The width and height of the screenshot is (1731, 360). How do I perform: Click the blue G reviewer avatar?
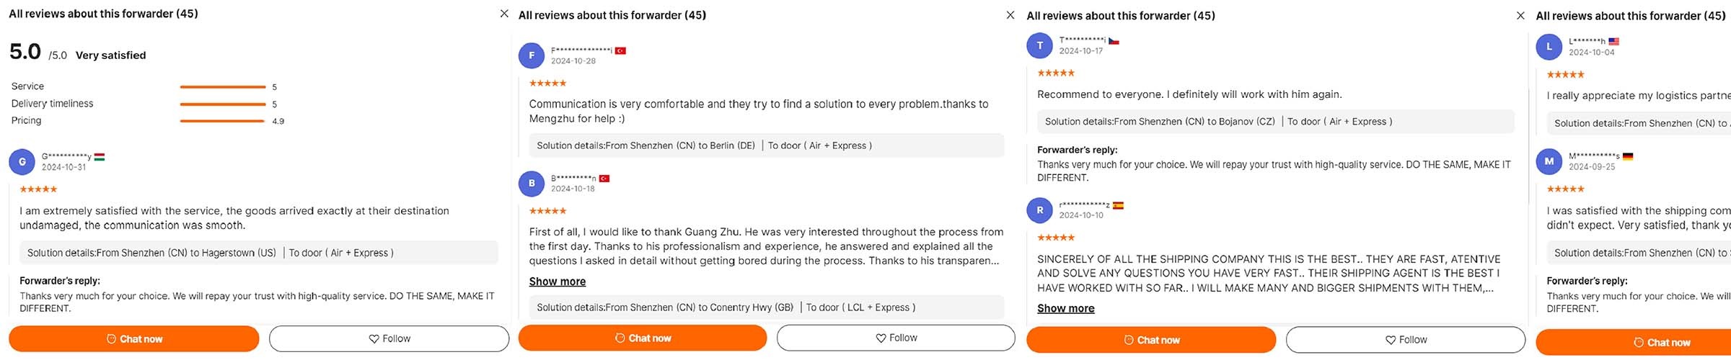tap(22, 162)
